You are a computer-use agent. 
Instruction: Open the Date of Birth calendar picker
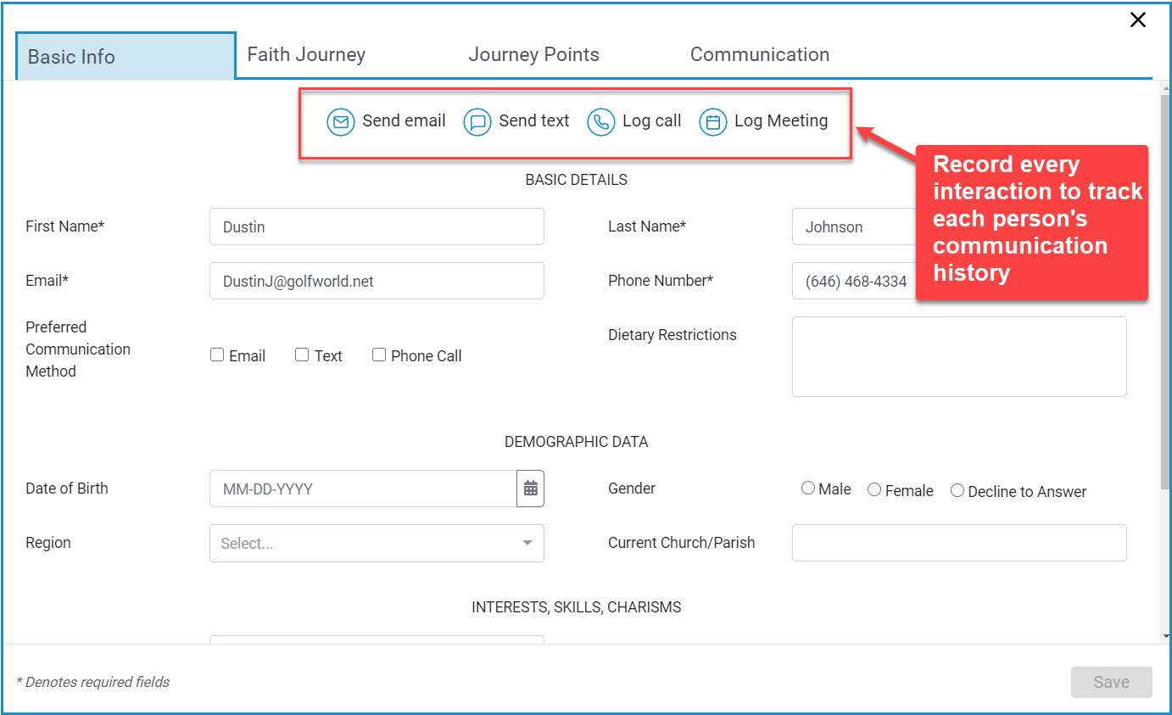point(530,489)
